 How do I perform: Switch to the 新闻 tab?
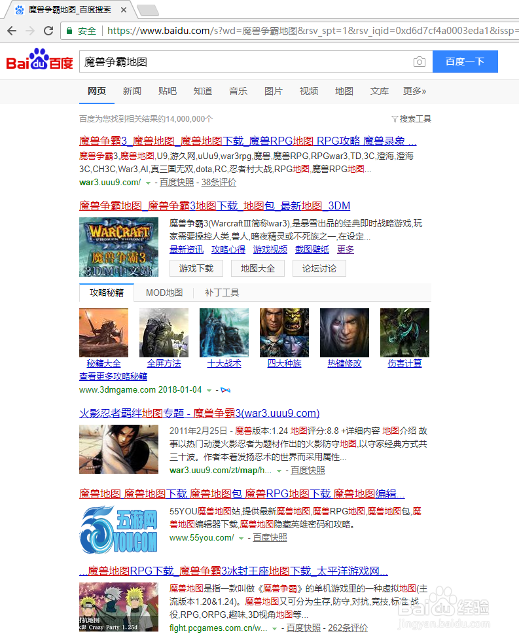pos(132,91)
